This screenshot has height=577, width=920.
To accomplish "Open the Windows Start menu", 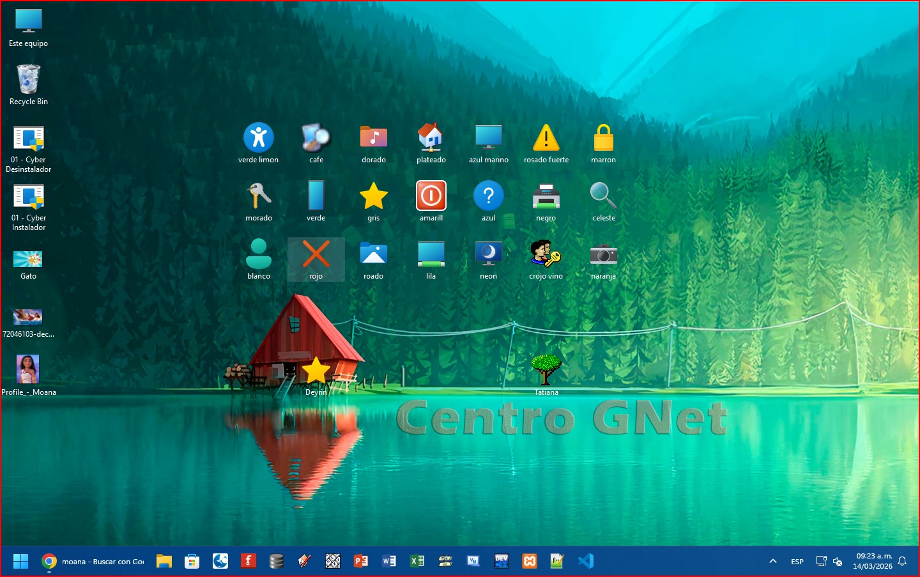I will pyautogui.click(x=20, y=561).
